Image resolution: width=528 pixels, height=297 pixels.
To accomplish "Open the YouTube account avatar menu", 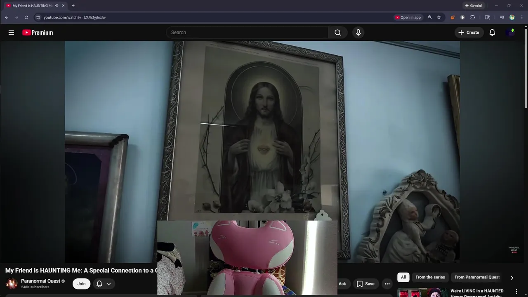I will pyautogui.click(x=510, y=33).
